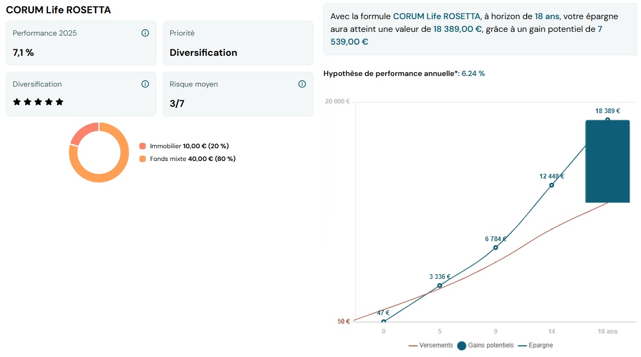Click info icon on Risque moyen card
The height and width of the screenshot is (357, 641).
[302, 84]
